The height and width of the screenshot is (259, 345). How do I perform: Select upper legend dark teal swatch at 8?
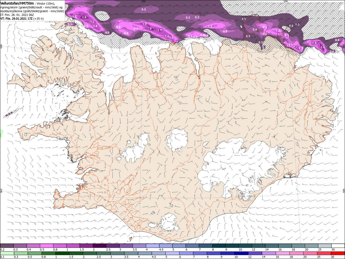pyautogui.click(x=219, y=246)
